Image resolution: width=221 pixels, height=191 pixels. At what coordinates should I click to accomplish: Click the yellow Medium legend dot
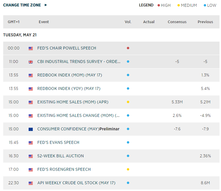[x=179, y=5]
